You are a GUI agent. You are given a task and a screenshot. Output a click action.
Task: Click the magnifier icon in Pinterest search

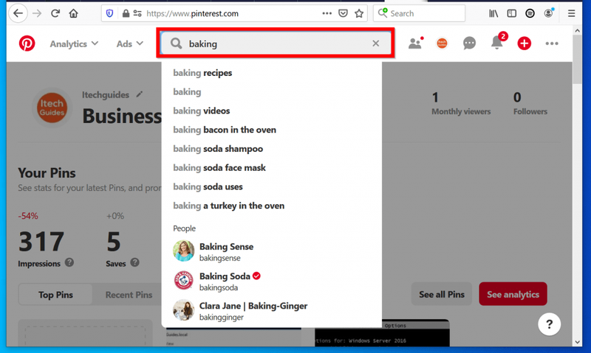[x=176, y=43]
